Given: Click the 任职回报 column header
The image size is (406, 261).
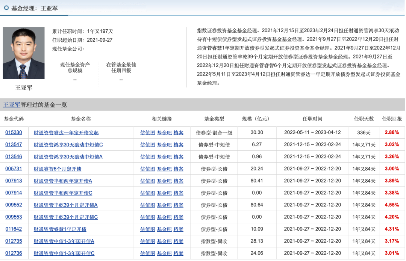Looking at the screenshot, I should coord(392,119).
